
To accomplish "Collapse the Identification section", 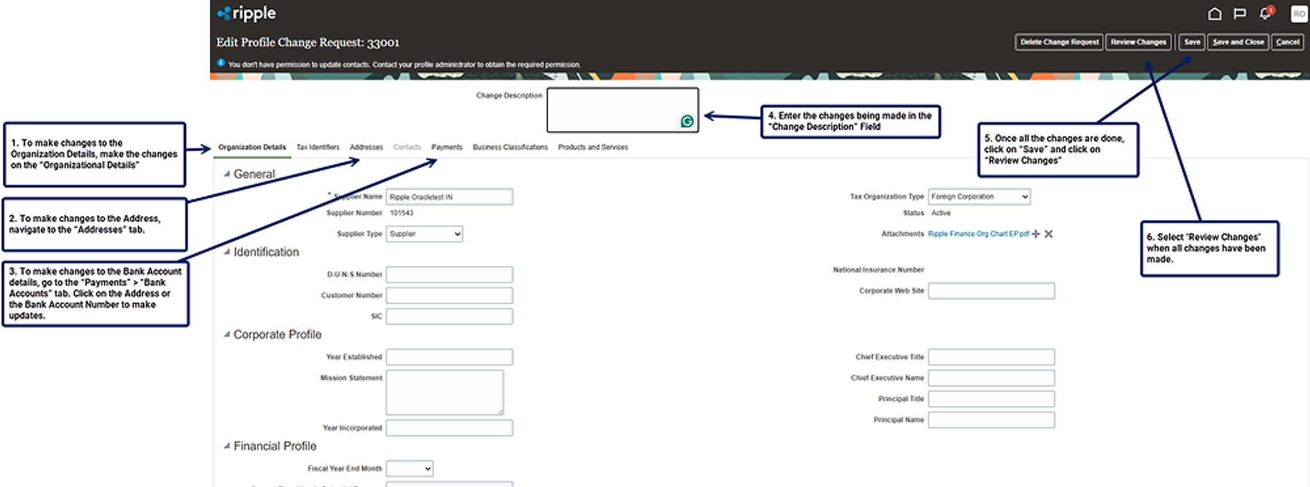I will (x=226, y=252).
